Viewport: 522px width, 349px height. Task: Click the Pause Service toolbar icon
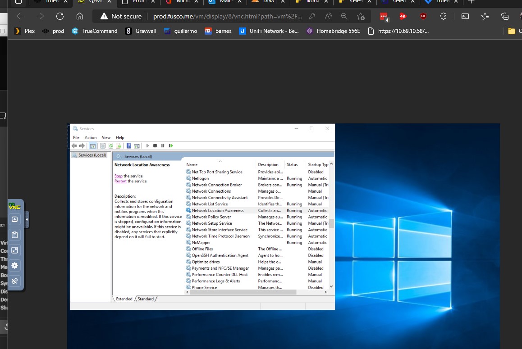[x=163, y=146]
